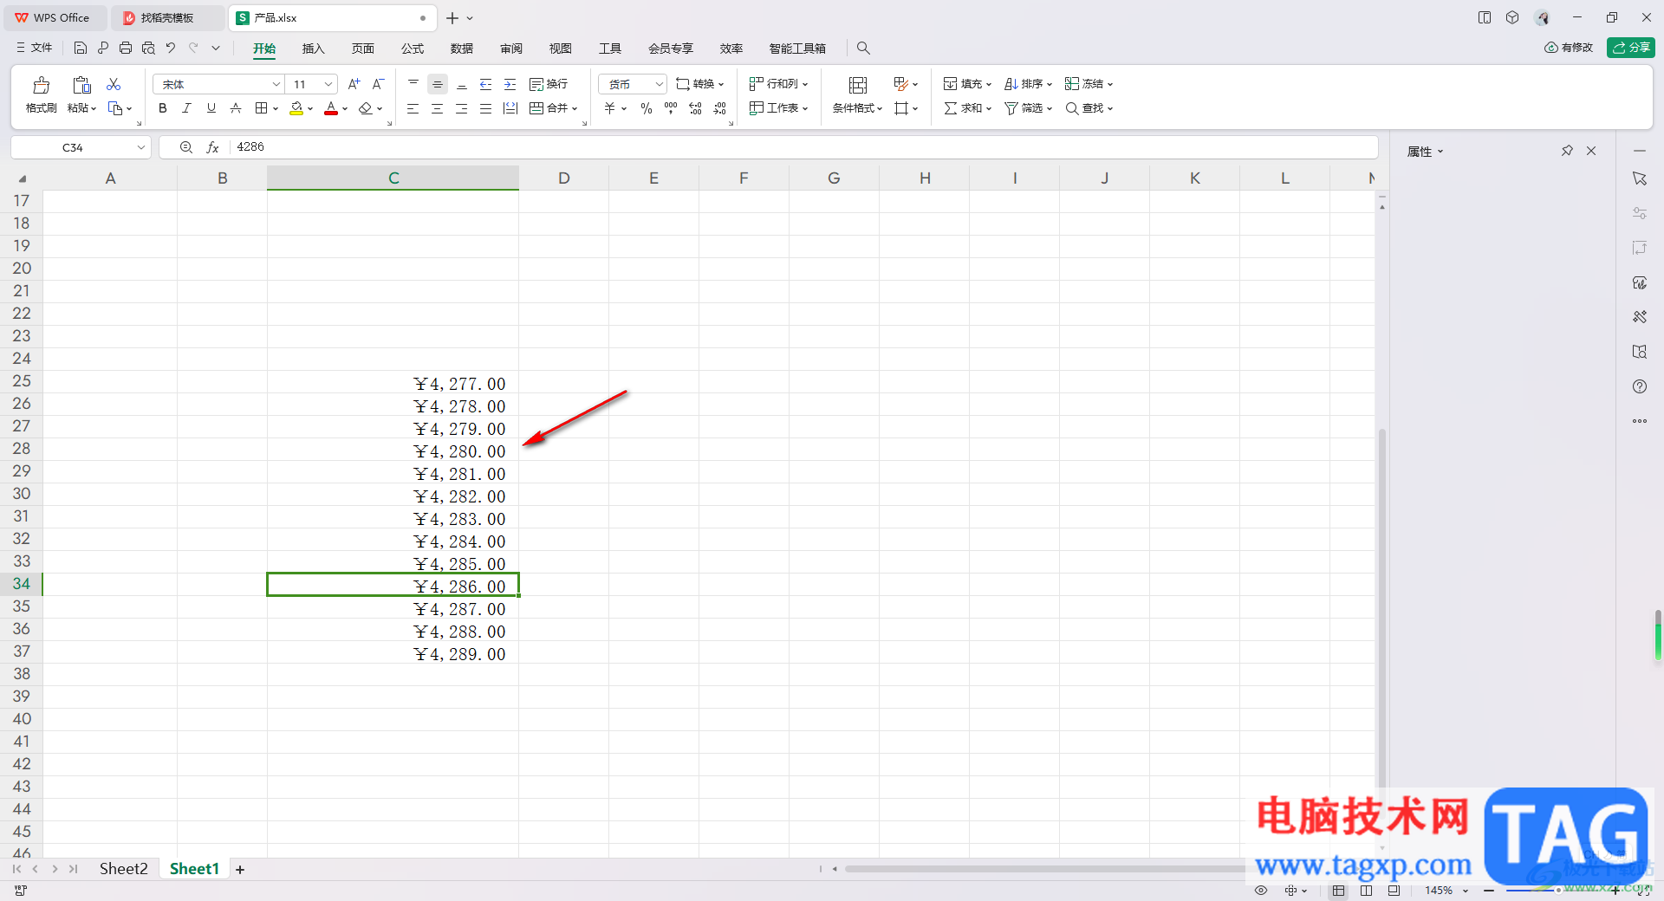This screenshot has height=901, width=1664.
Task: Expand the Name Box dropdown next to C34
Action: 140,147
